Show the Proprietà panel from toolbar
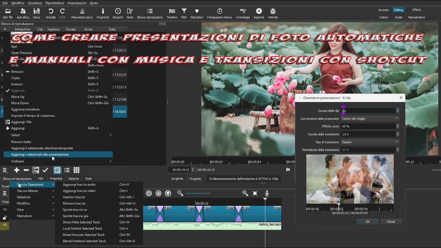The image size is (441, 248). click(x=103, y=13)
